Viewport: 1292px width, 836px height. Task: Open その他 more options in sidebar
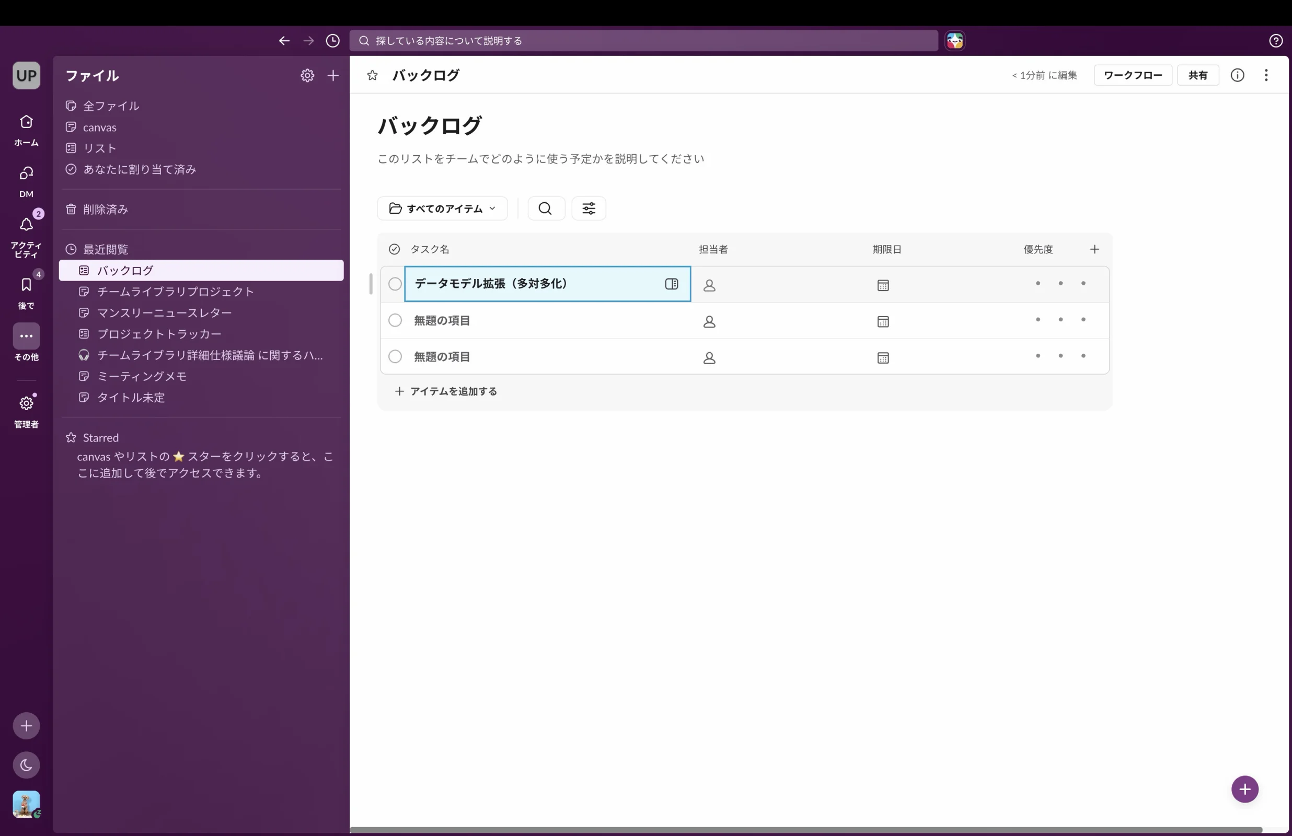click(26, 343)
